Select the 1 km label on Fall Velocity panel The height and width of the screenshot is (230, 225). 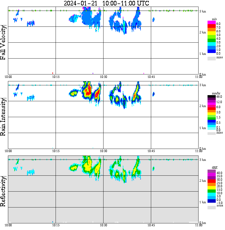pos(202,54)
